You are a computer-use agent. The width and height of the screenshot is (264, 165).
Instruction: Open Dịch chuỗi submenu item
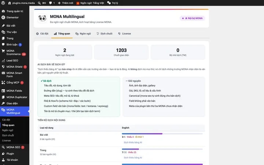click(8, 135)
